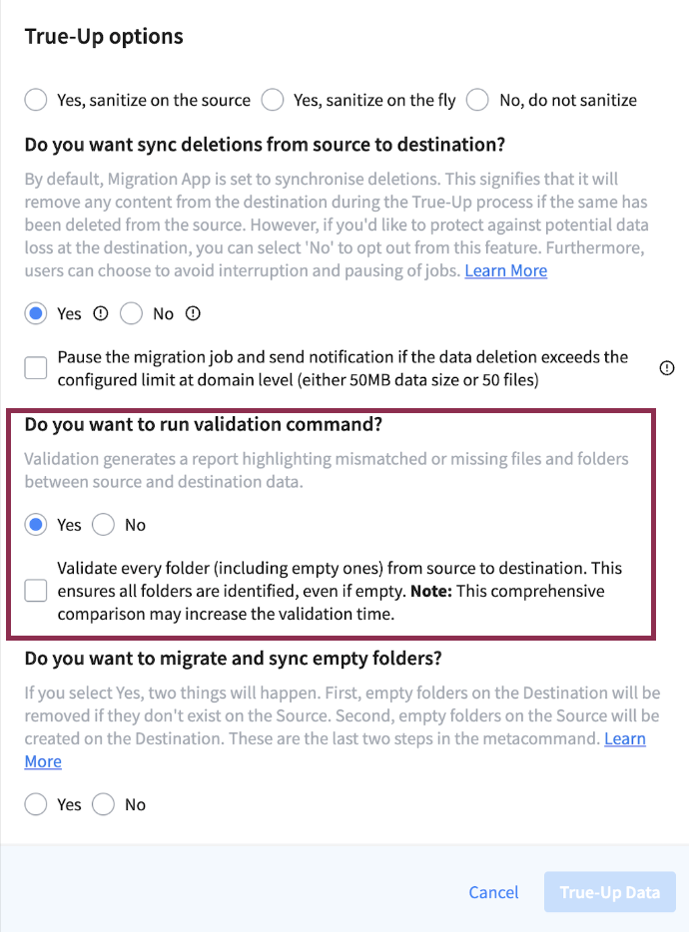Select No to skip validation command
The height and width of the screenshot is (932, 689).
[103, 524]
